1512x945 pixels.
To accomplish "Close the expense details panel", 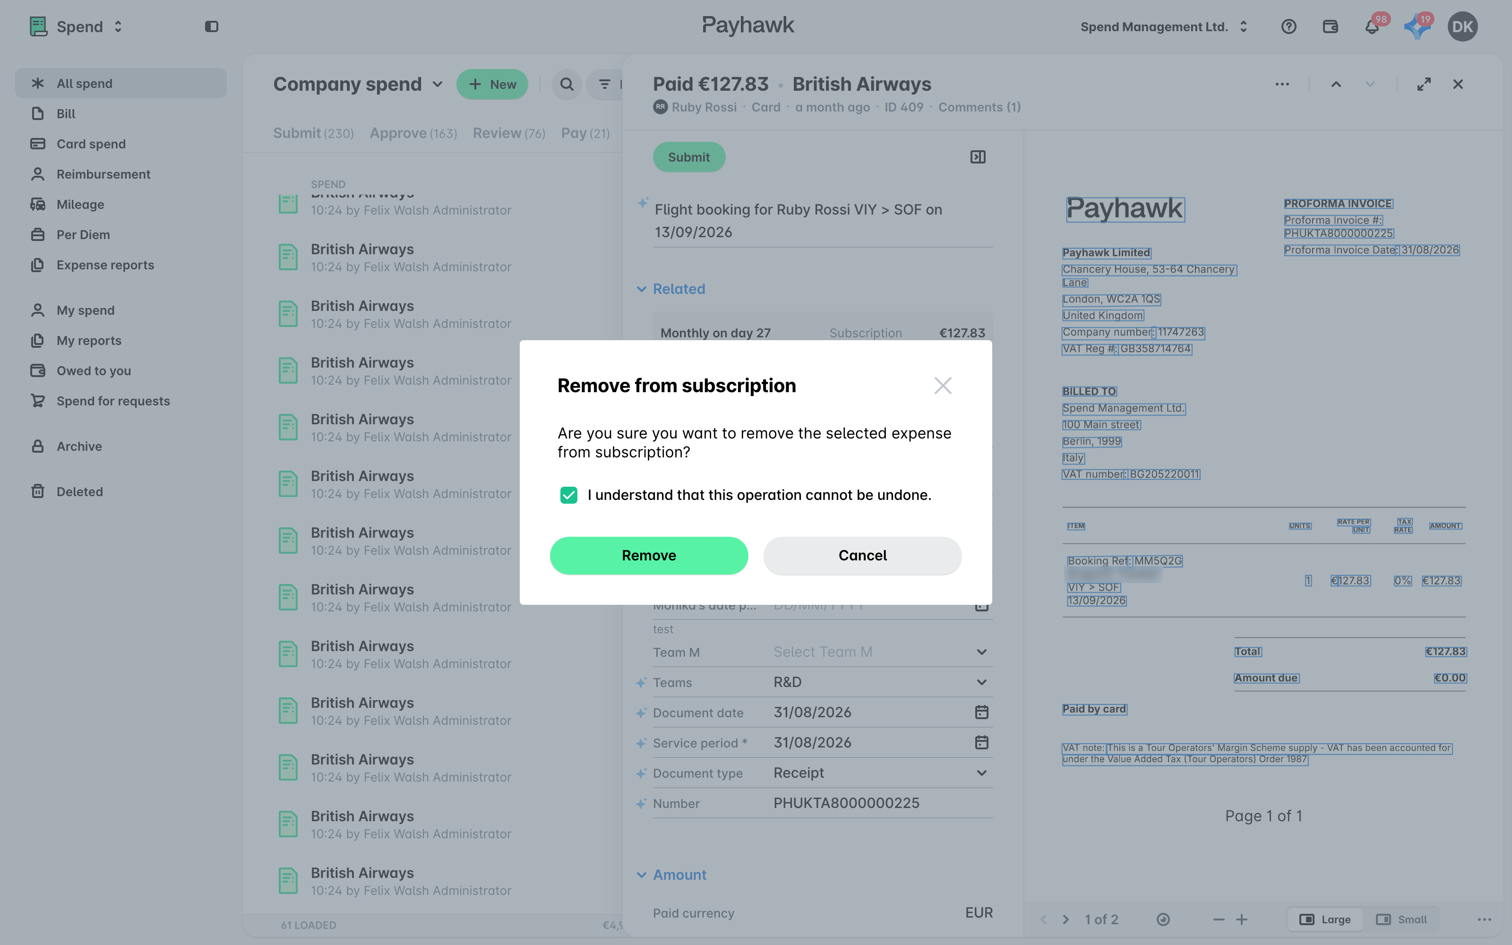I will tap(1458, 84).
